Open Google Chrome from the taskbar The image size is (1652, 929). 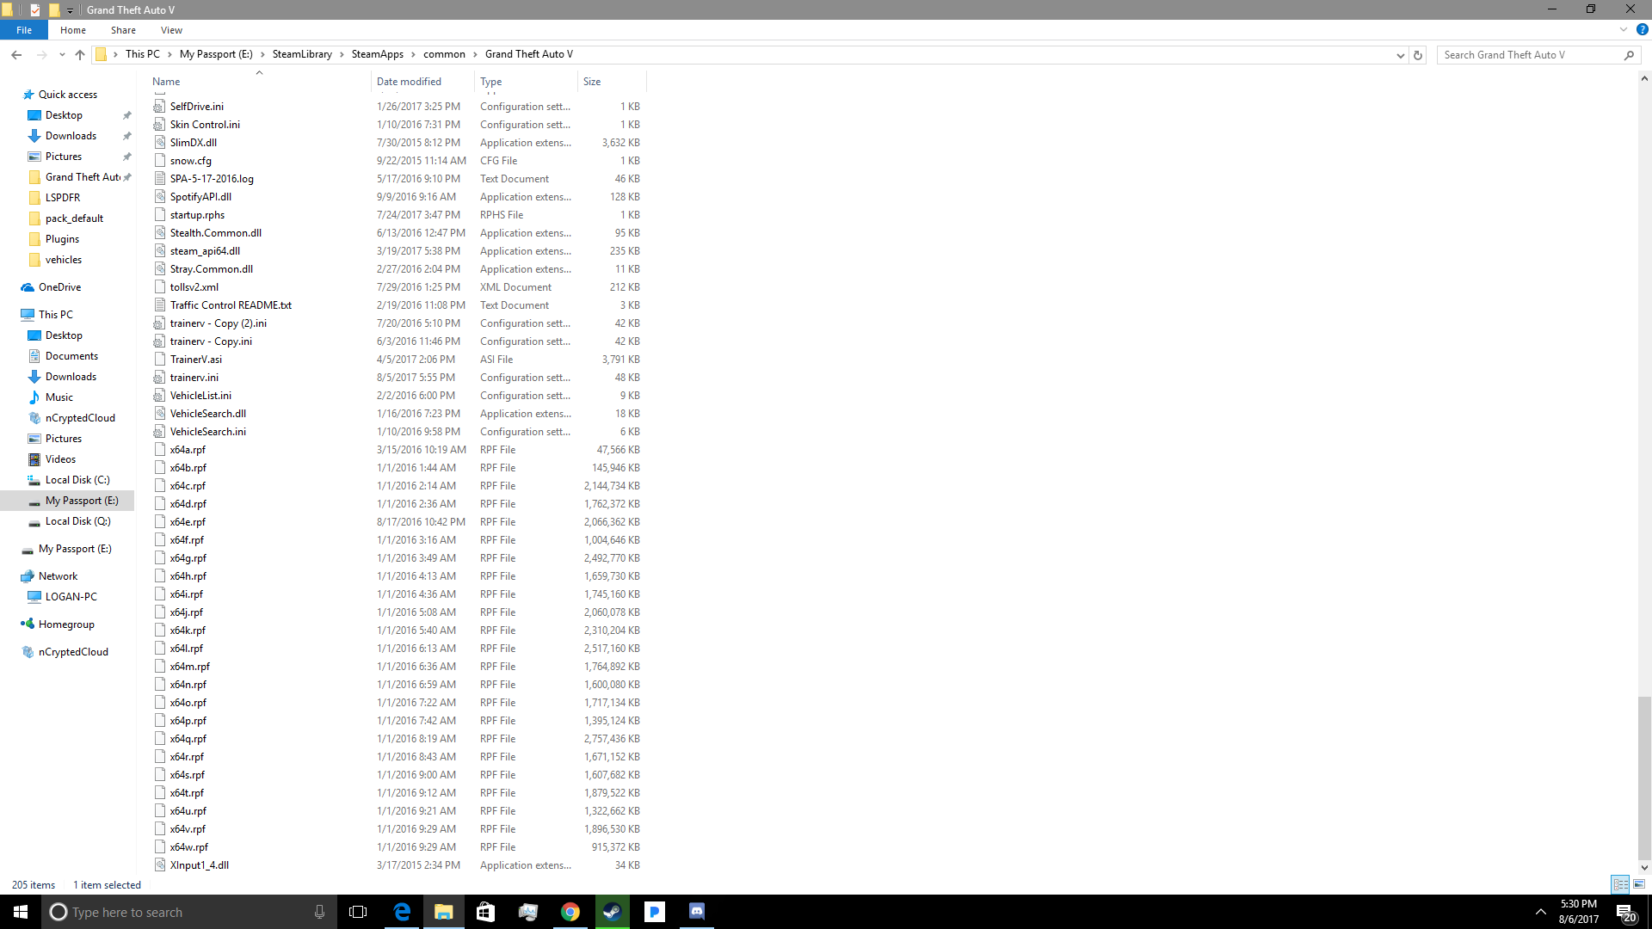570,912
